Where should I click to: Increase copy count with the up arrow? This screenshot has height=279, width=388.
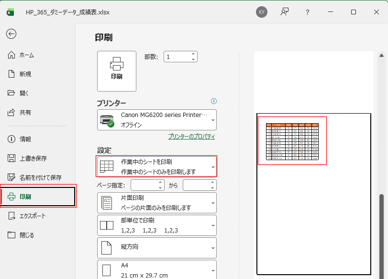tap(193, 54)
